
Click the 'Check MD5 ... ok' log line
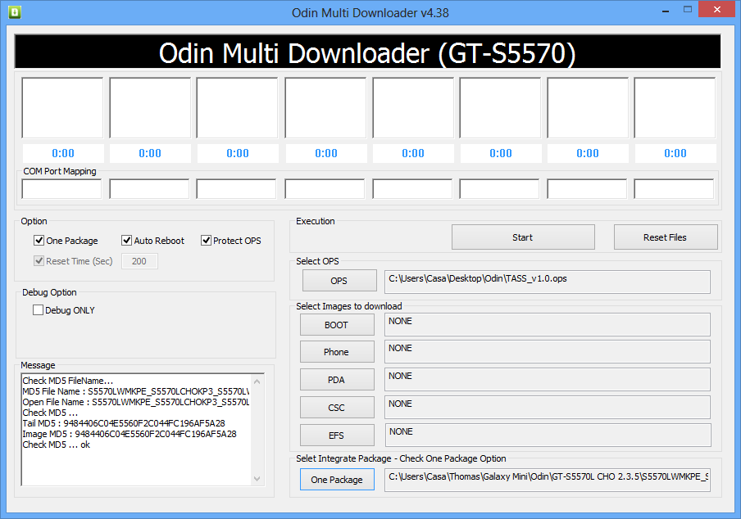(x=57, y=445)
